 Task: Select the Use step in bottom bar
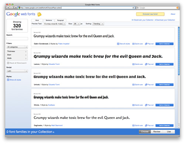(169, 131)
